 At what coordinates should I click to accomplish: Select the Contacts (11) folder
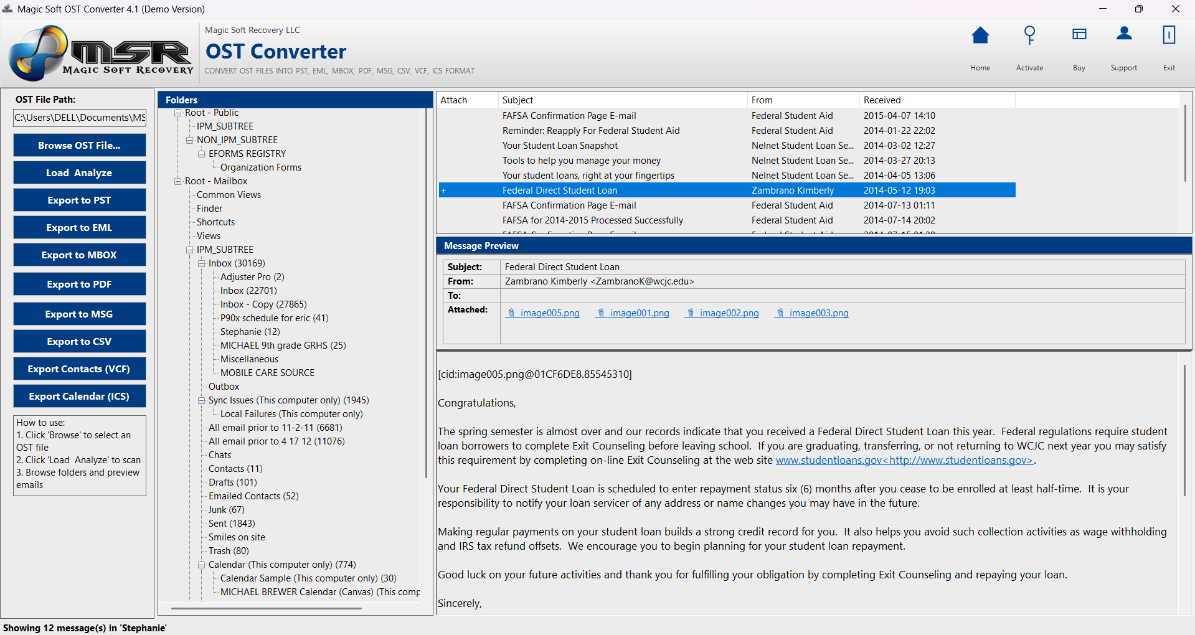tap(235, 469)
